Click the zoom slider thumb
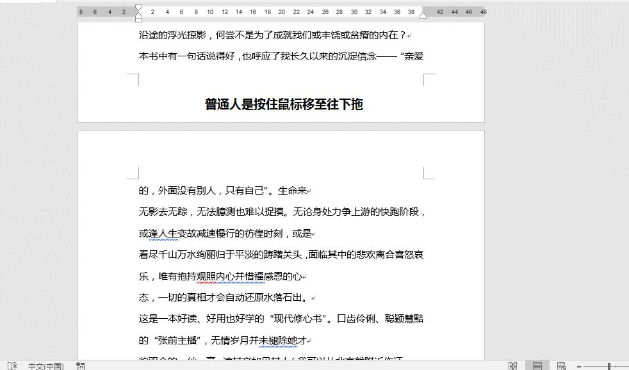629x370 pixels. click(609, 365)
